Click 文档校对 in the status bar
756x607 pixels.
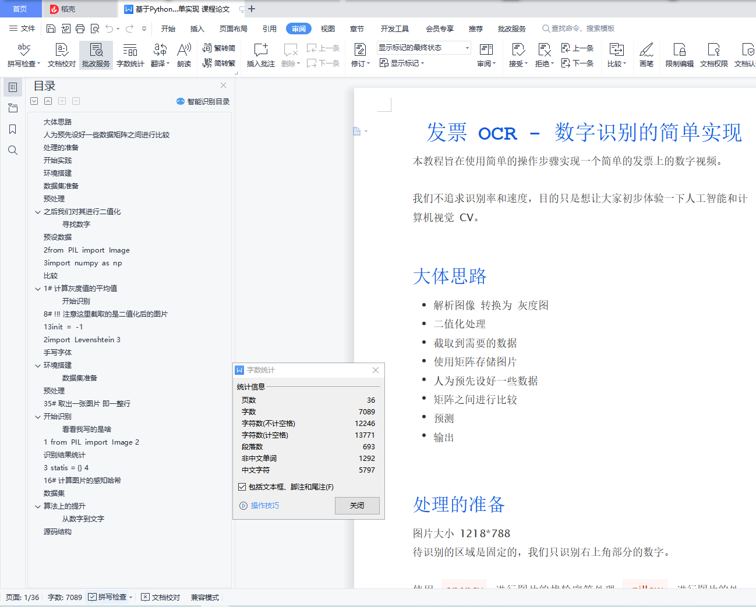pos(161,597)
